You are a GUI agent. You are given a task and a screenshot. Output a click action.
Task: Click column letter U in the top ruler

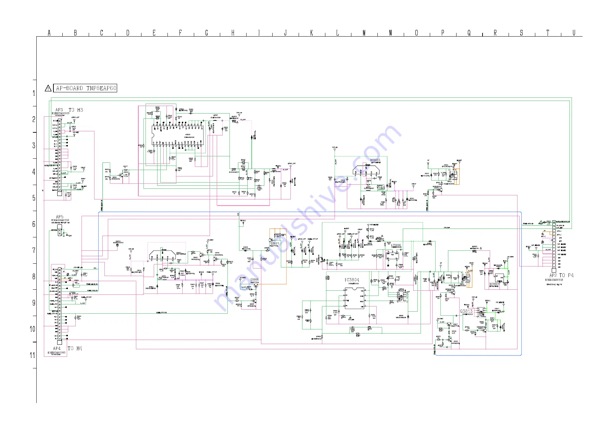[x=574, y=33]
